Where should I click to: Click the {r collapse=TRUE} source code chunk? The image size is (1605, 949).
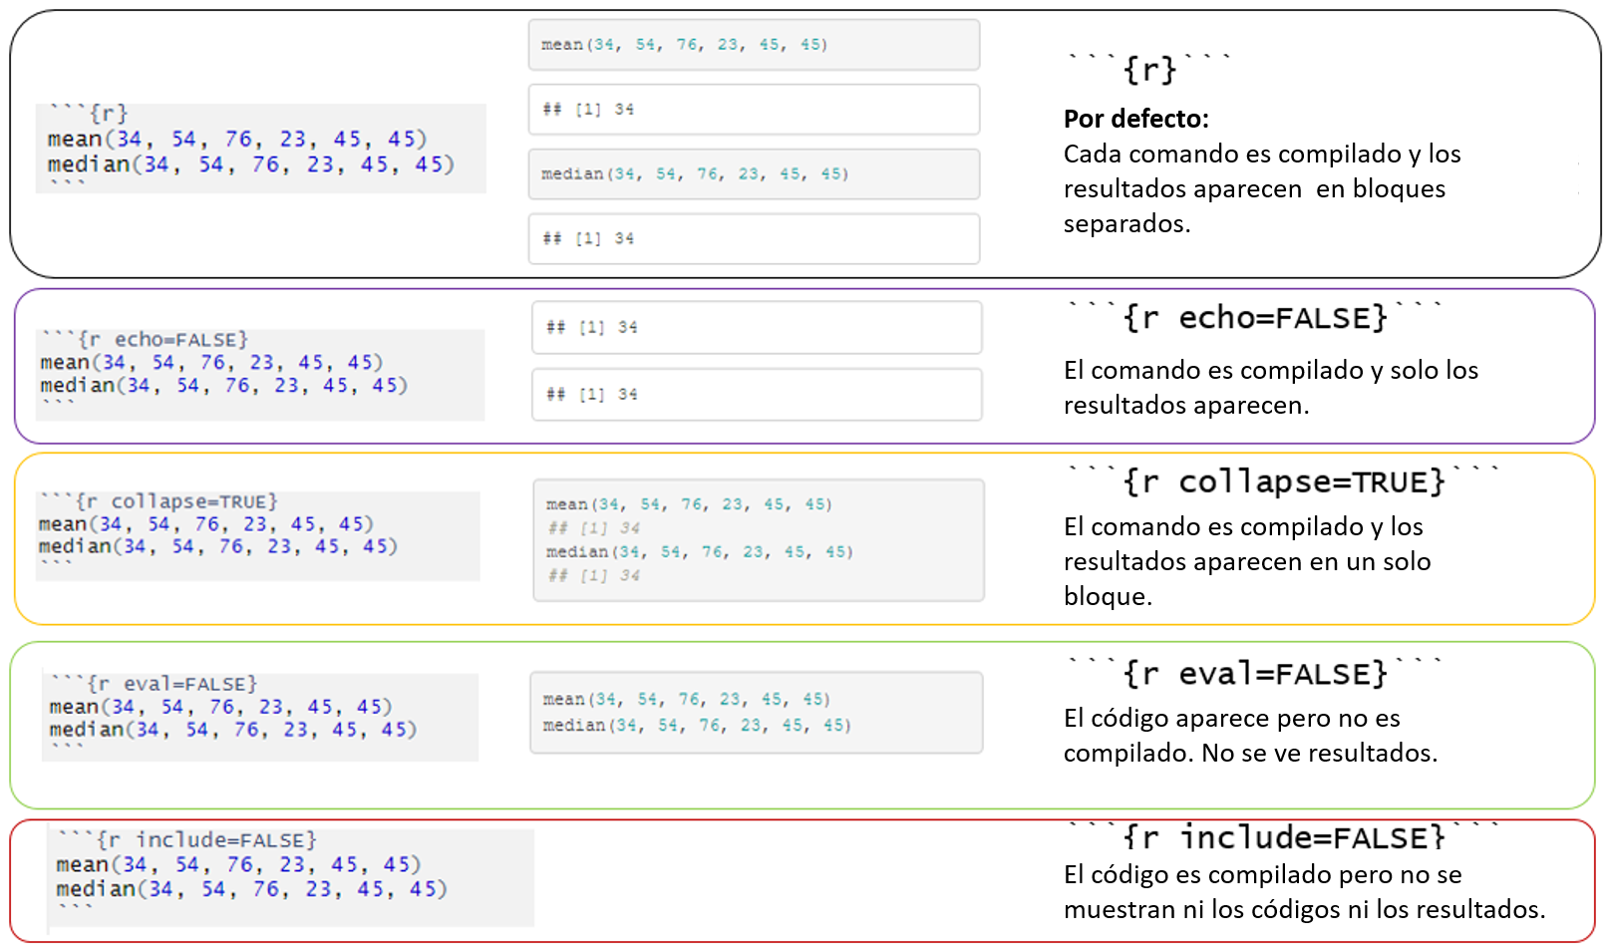pos(258,535)
